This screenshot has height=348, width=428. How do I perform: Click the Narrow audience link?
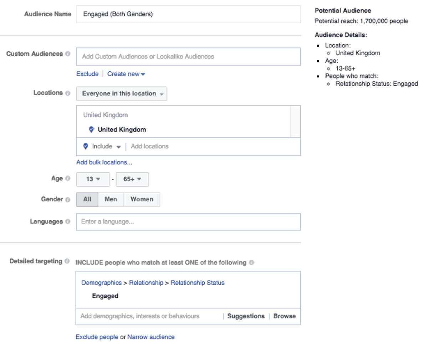click(151, 337)
